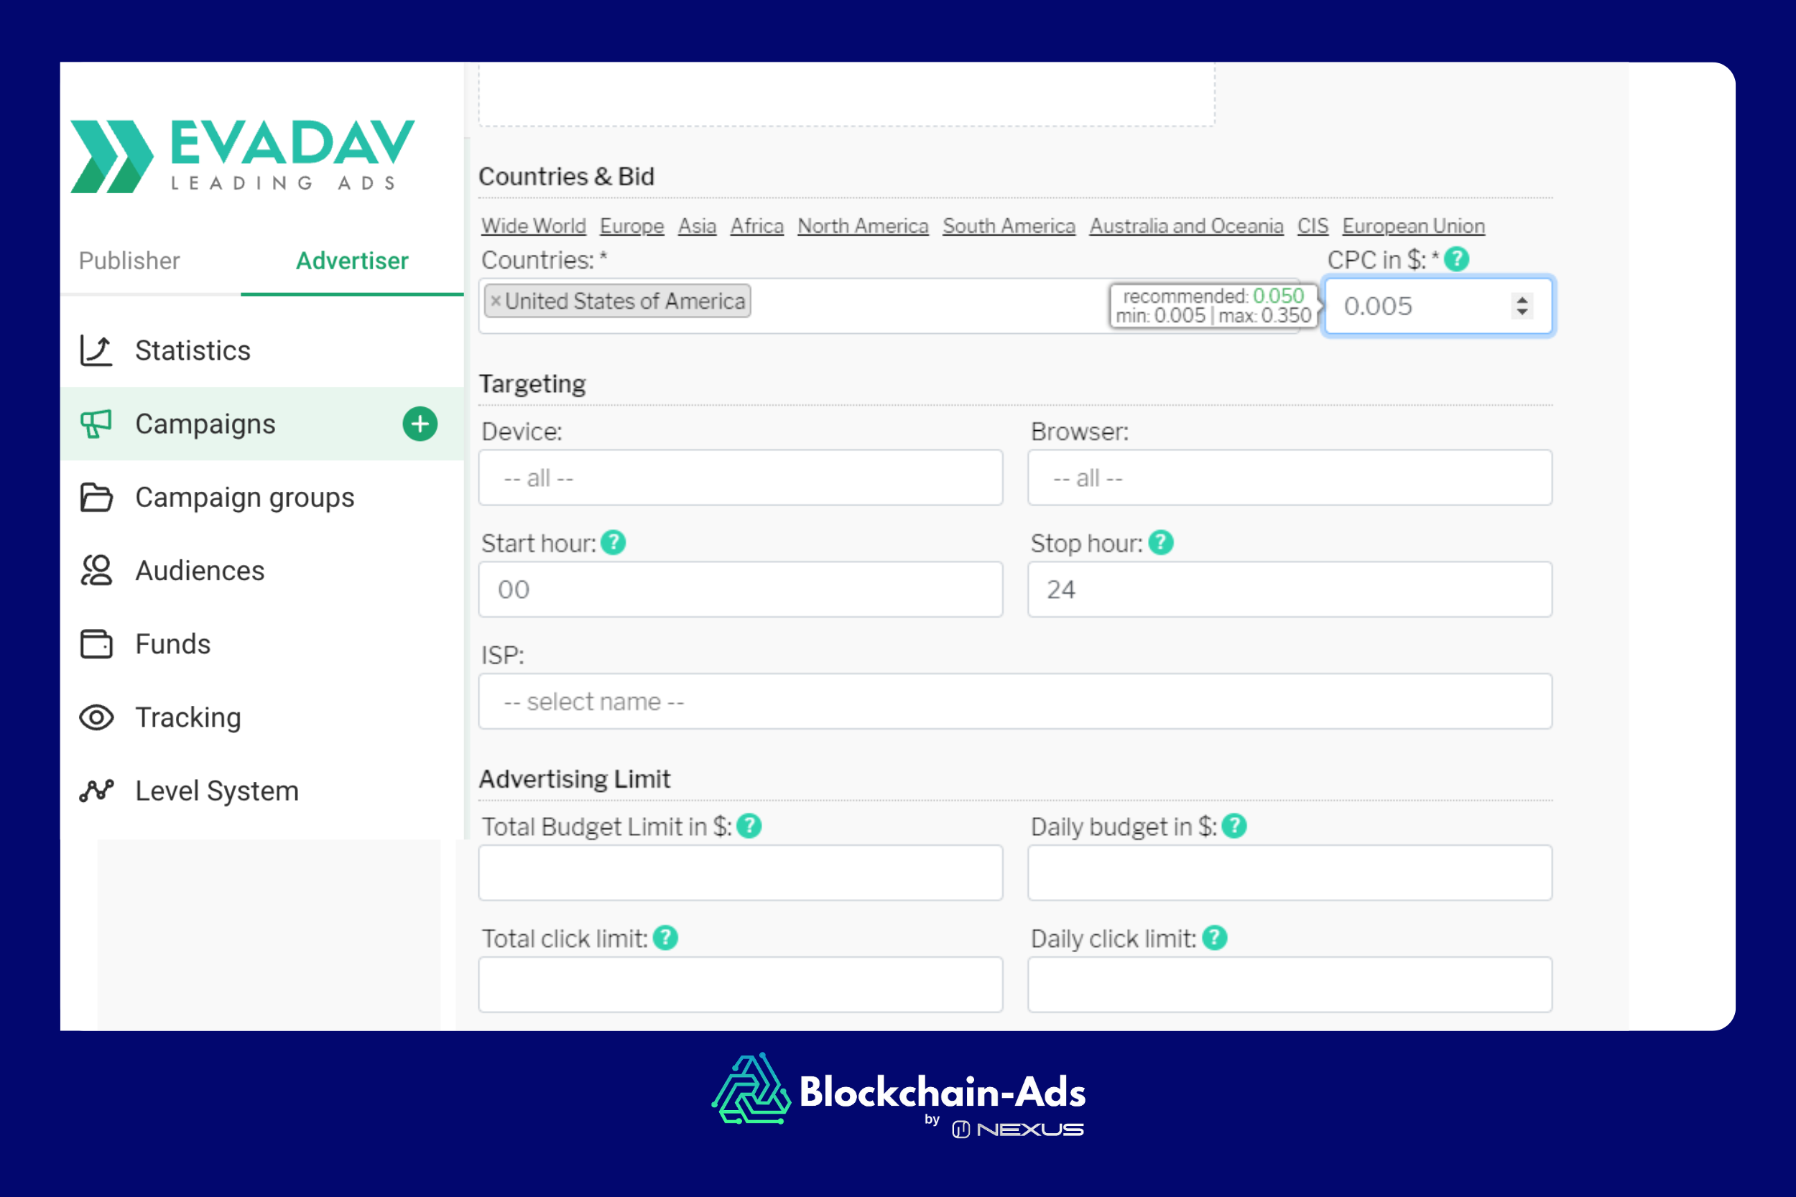
Task: Click help icon beside CPC in $
Action: [1456, 259]
